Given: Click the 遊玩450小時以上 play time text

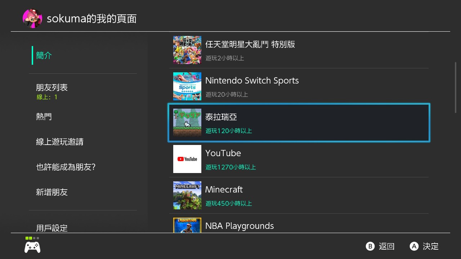Looking at the screenshot, I should tap(229, 203).
